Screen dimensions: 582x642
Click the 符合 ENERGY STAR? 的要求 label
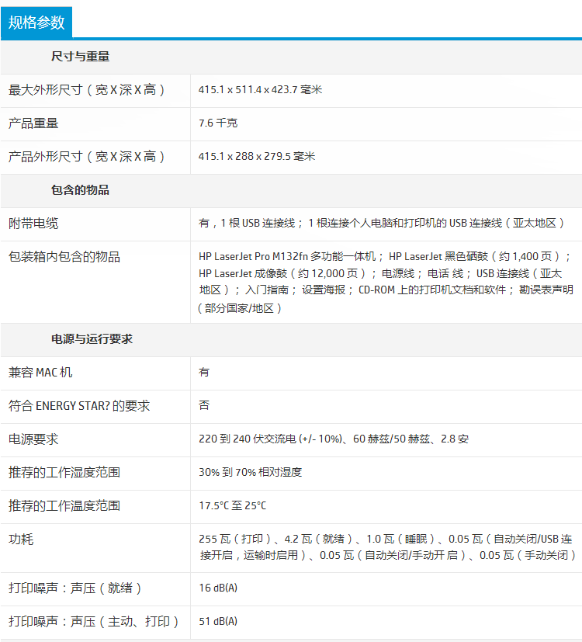(x=79, y=406)
